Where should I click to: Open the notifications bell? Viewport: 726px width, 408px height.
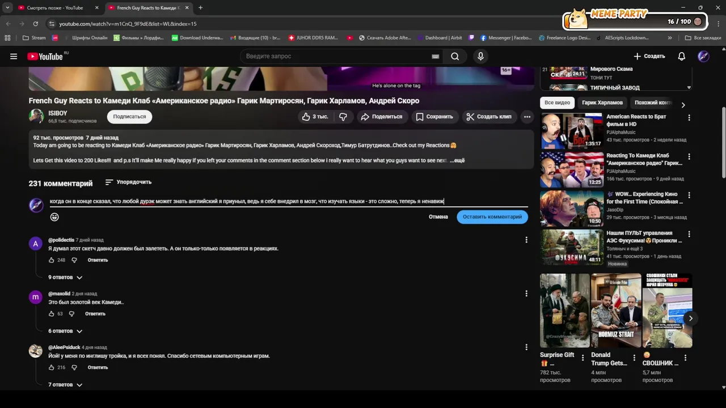point(682,56)
